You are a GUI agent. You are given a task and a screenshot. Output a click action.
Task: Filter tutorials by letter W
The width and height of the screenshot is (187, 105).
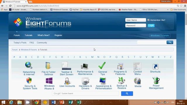pos(153,57)
